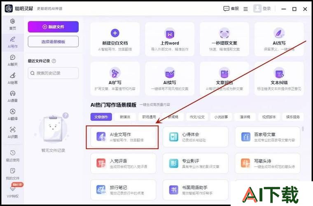Click the 一秒提取文案 card title
Viewport: 313px width, 206px height.
click(x=224, y=43)
